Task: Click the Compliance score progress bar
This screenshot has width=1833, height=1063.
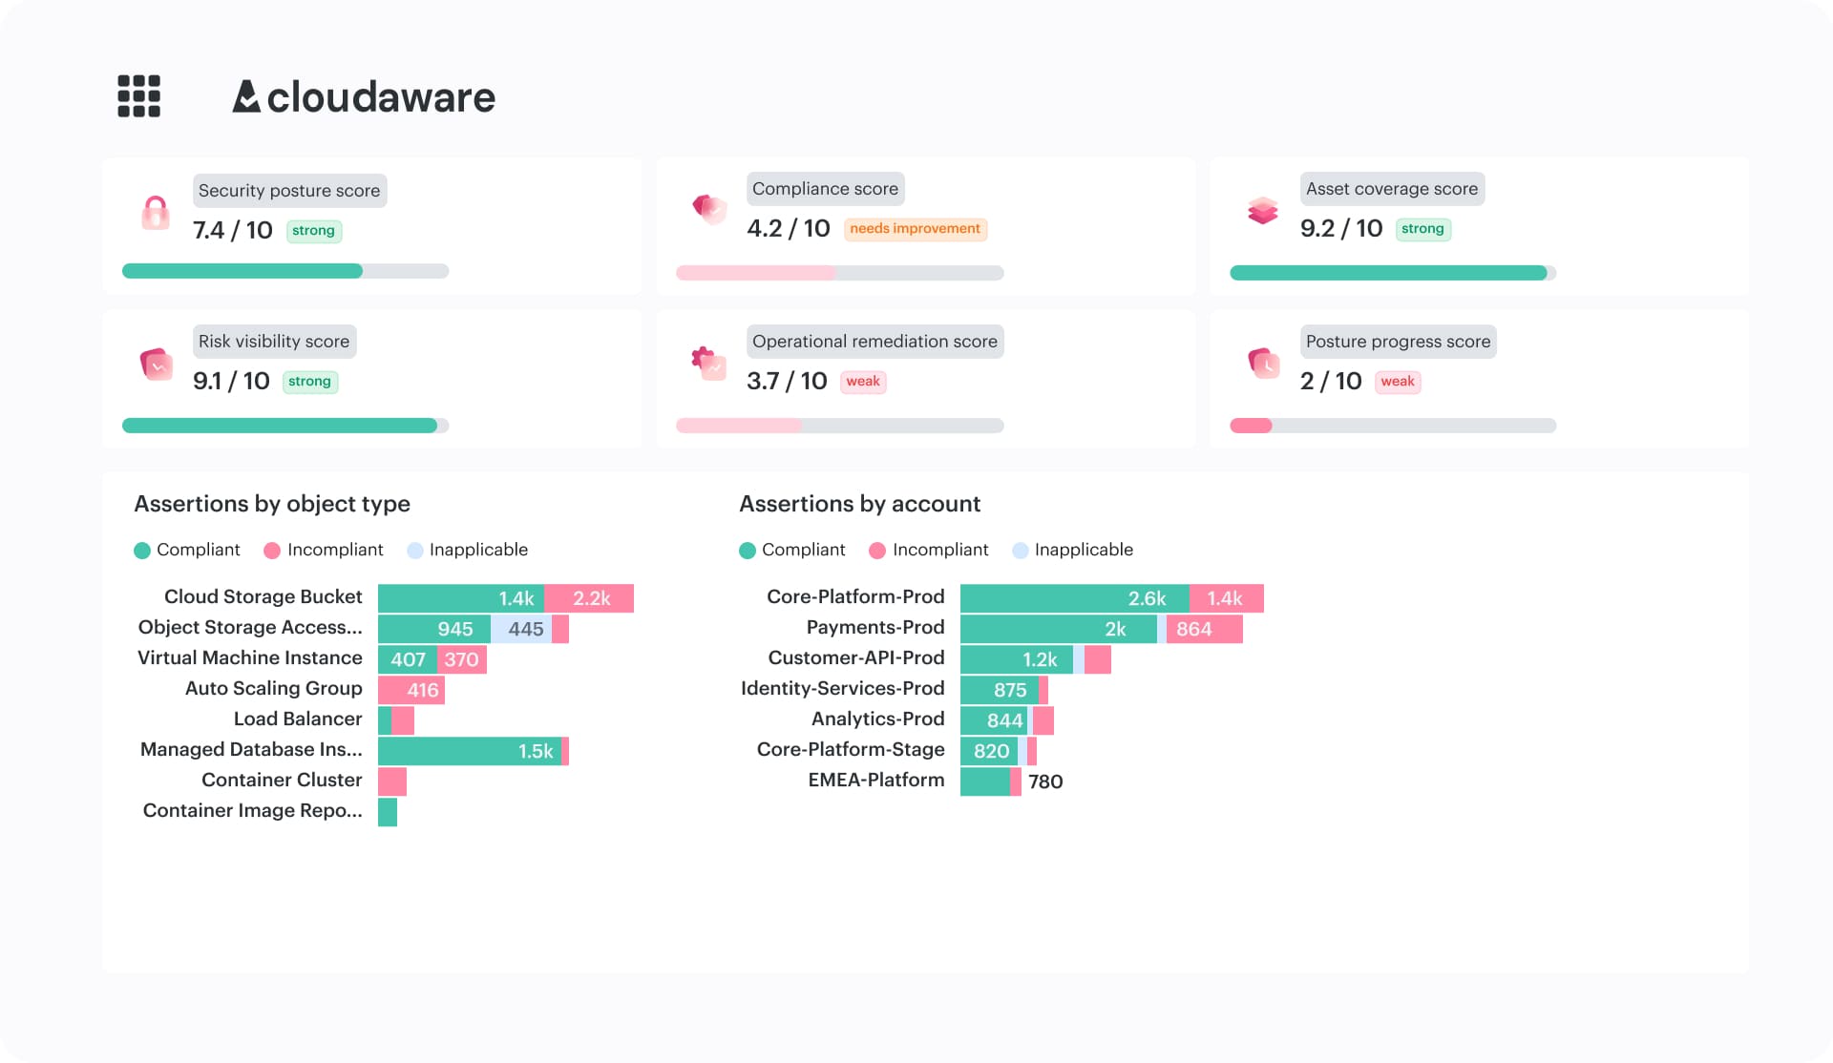Action: point(840,273)
